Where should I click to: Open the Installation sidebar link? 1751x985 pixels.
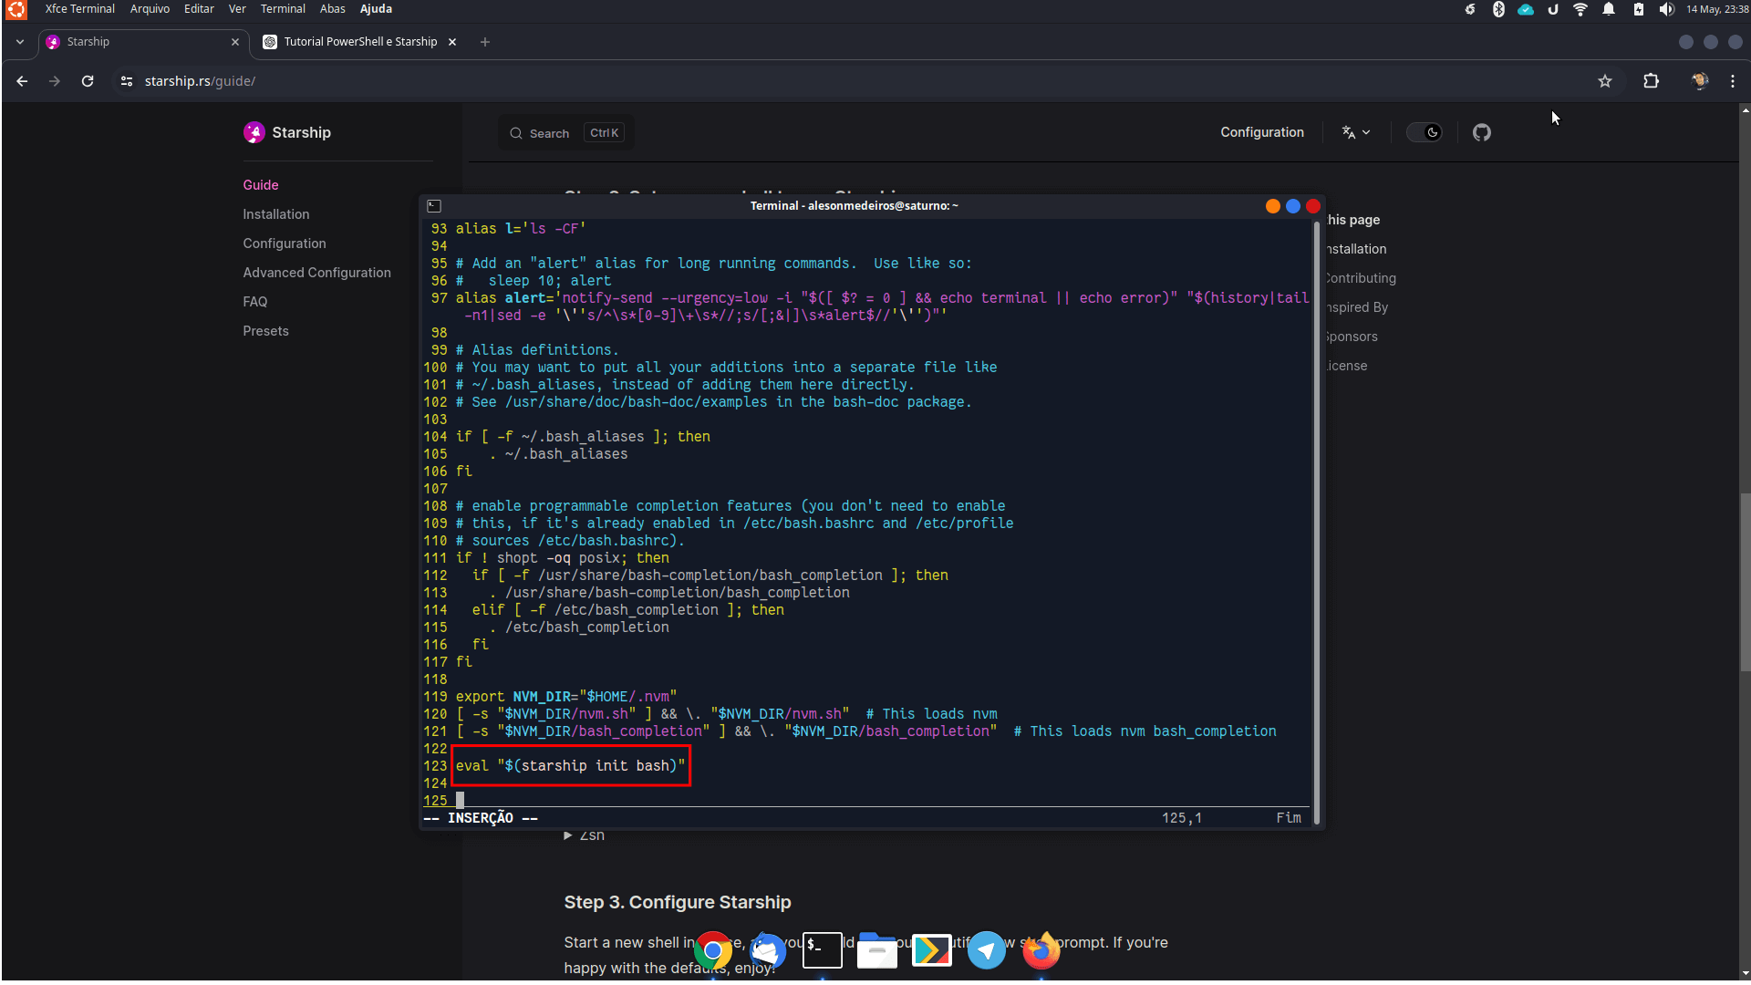coord(276,214)
